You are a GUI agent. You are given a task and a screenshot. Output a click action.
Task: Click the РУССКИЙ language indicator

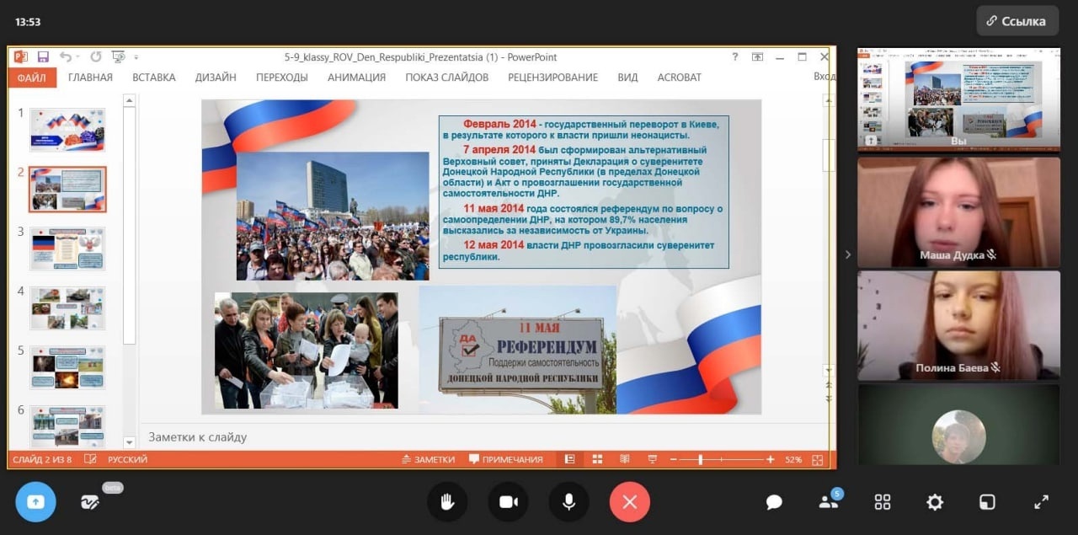point(127,459)
